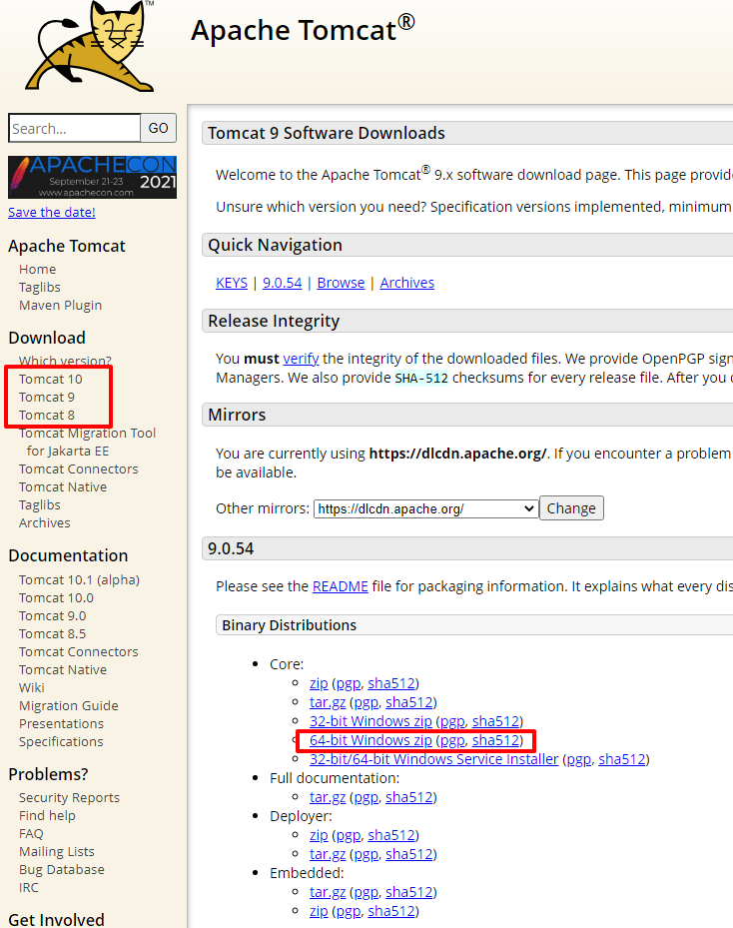Download Deployer tar.gz file

[x=328, y=854]
